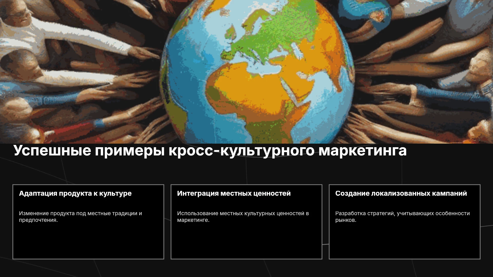Click the word Успешные in the title
This screenshot has width=493, height=277.
[52, 151]
